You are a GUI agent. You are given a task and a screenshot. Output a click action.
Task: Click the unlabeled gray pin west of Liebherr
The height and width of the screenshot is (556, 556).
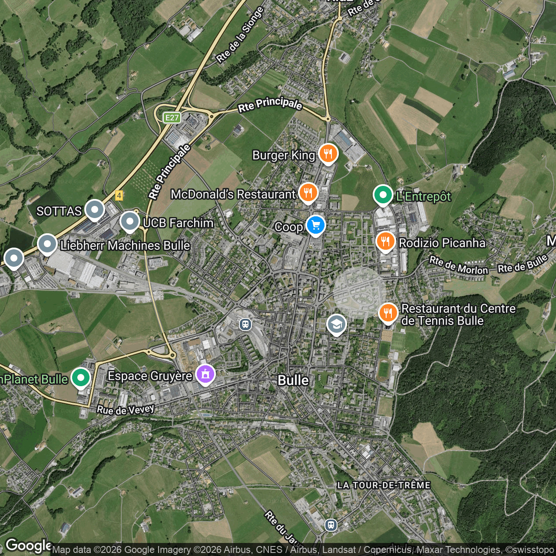tap(14, 259)
